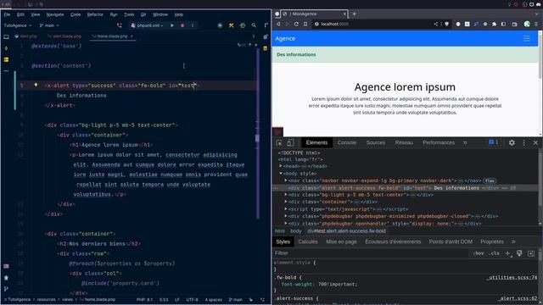This screenshot has width=543, height=305.
Task: Click the paintbrush rendering icon in Styles
Action: click(519, 253)
